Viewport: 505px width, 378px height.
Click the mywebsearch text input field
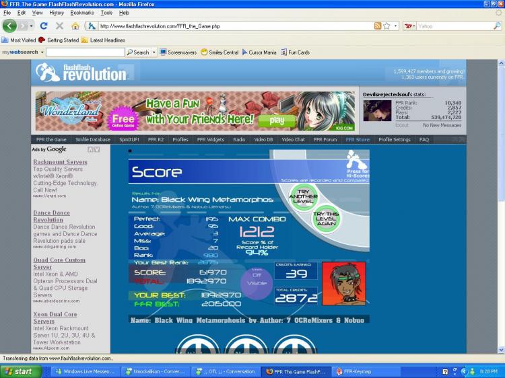click(86, 52)
